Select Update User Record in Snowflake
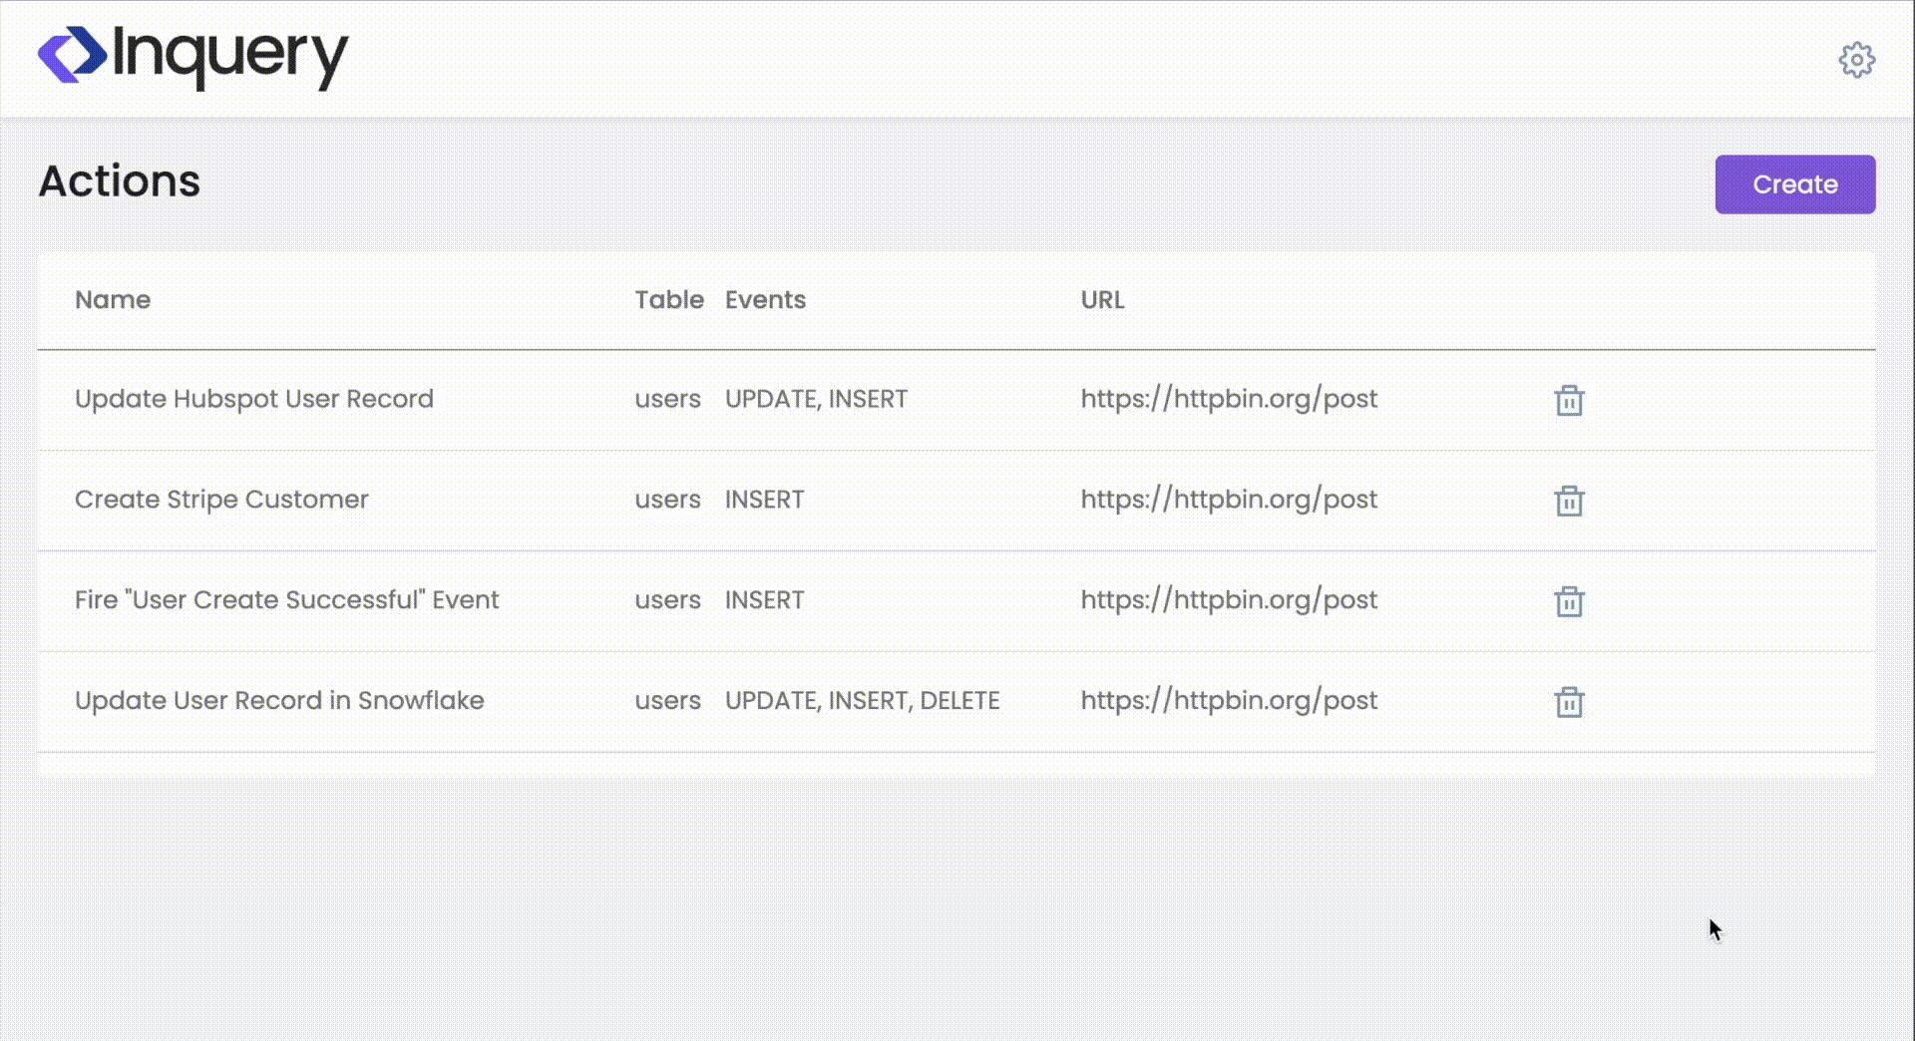The width and height of the screenshot is (1915, 1041). (x=279, y=701)
